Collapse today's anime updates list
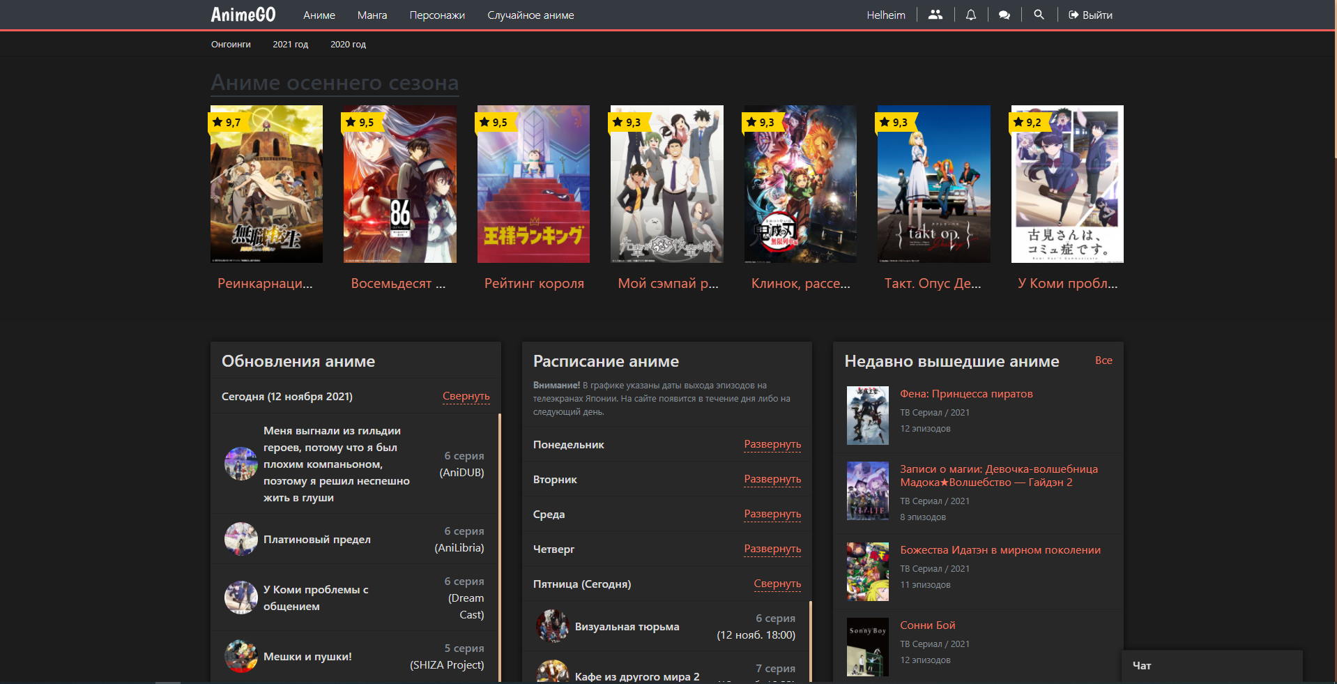The image size is (1337, 684). (x=466, y=396)
